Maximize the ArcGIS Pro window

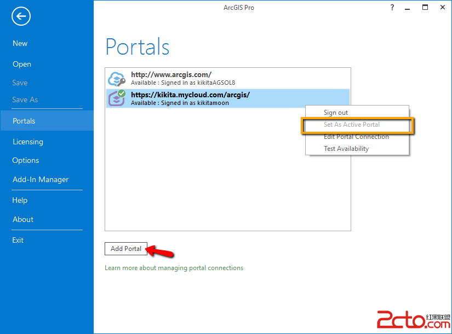[x=425, y=7]
